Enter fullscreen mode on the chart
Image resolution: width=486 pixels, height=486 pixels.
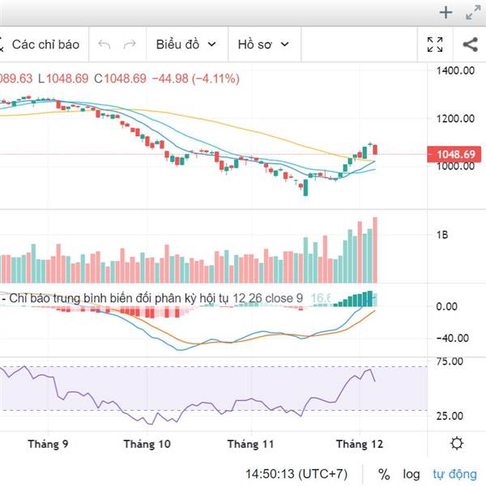point(435,45)
